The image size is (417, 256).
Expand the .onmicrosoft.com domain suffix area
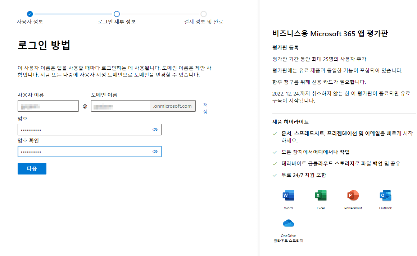click(172, 106)
